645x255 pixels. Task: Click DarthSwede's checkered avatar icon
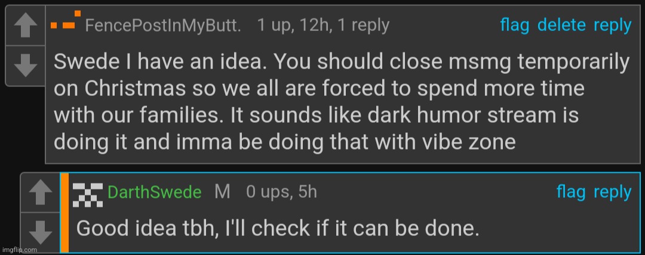88,195
